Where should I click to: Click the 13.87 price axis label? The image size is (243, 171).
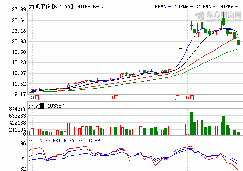pos(19,73)
